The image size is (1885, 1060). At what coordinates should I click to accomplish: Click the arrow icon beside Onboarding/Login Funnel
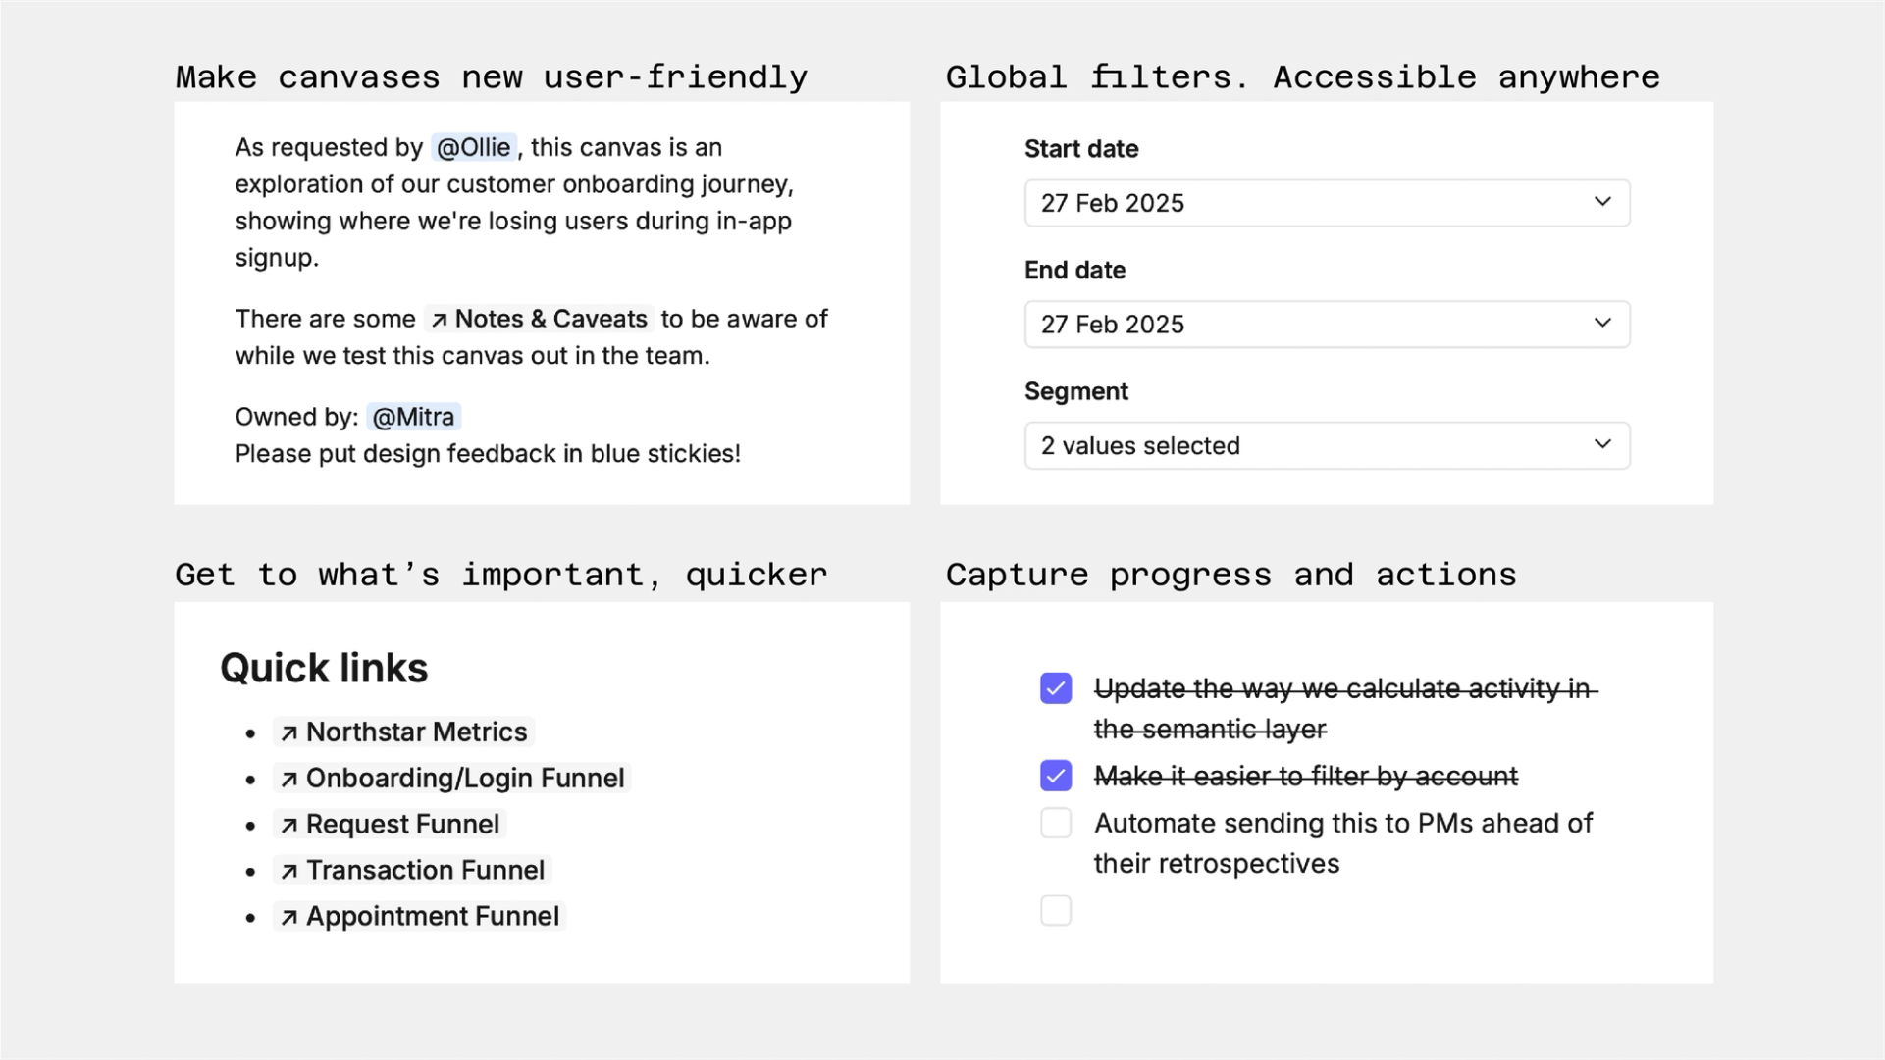pyautogui.click(x=288, y=780)
